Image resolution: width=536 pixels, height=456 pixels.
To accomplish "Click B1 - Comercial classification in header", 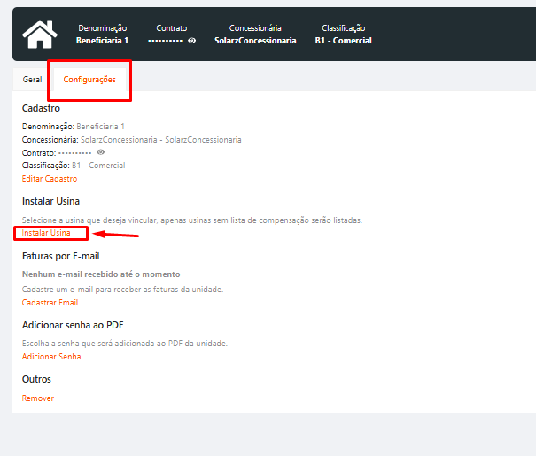I will tap(343, 41).
